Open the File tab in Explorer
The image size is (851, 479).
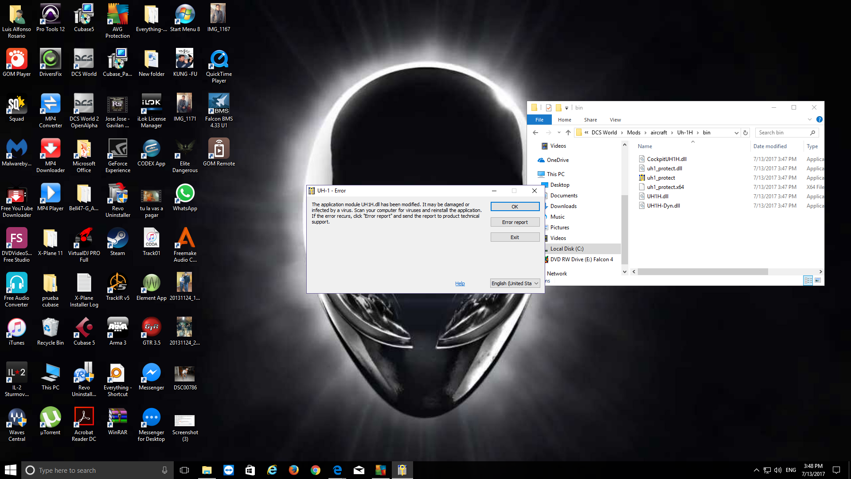[539, 120]
